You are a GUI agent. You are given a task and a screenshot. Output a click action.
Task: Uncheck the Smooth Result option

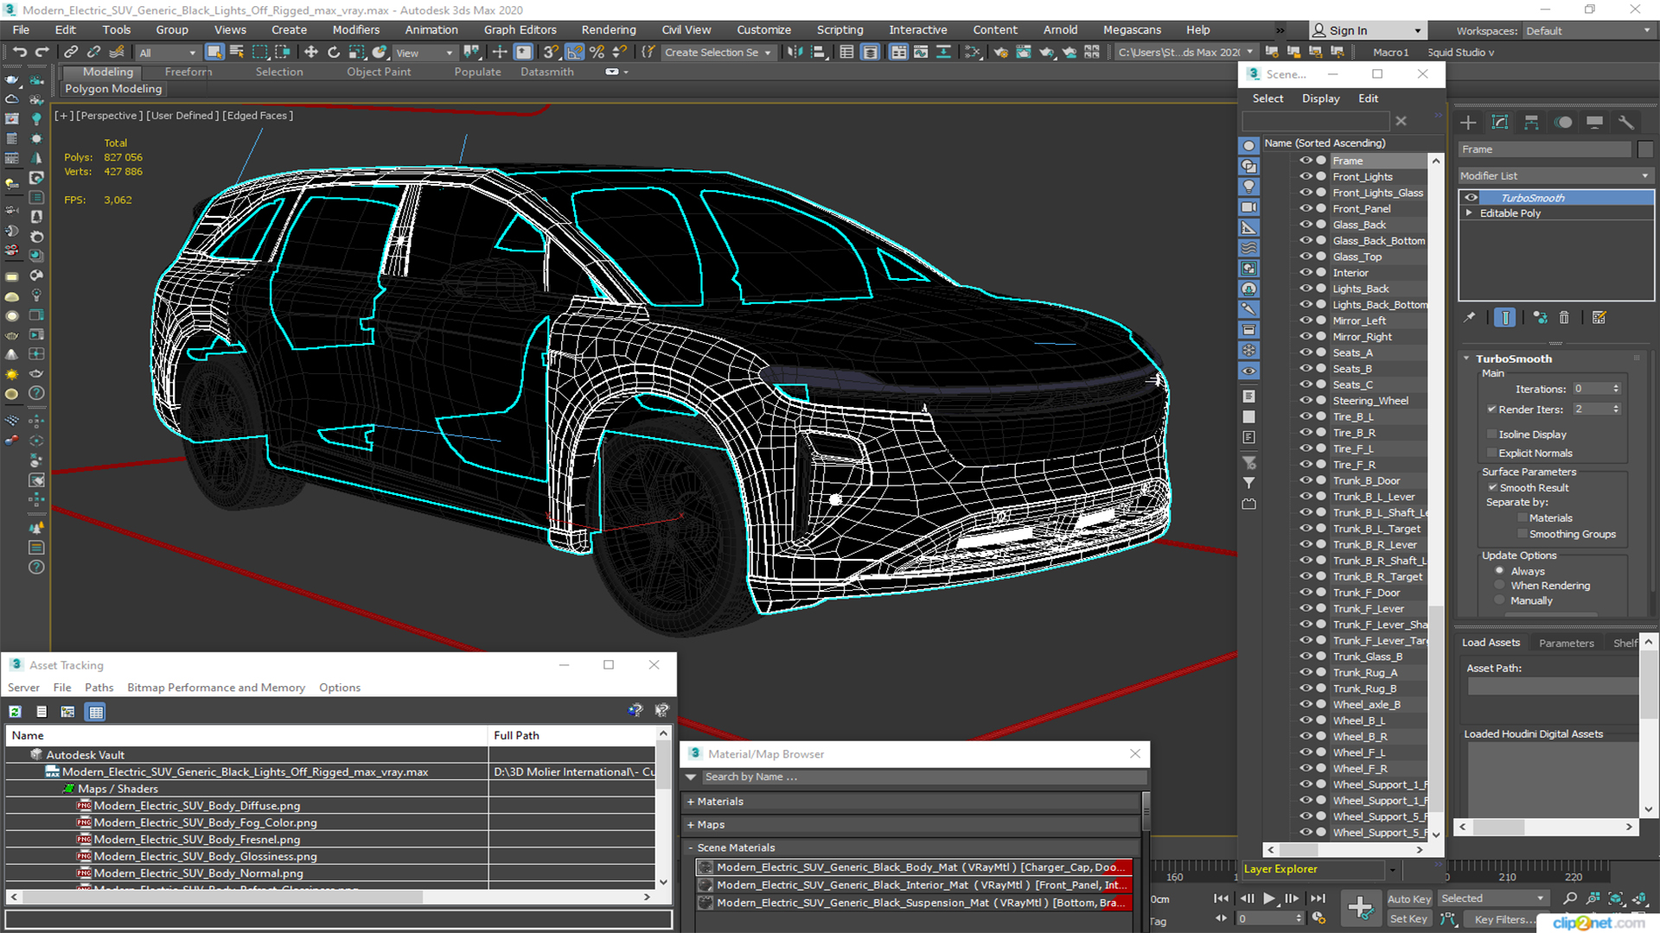(1491, 488)
